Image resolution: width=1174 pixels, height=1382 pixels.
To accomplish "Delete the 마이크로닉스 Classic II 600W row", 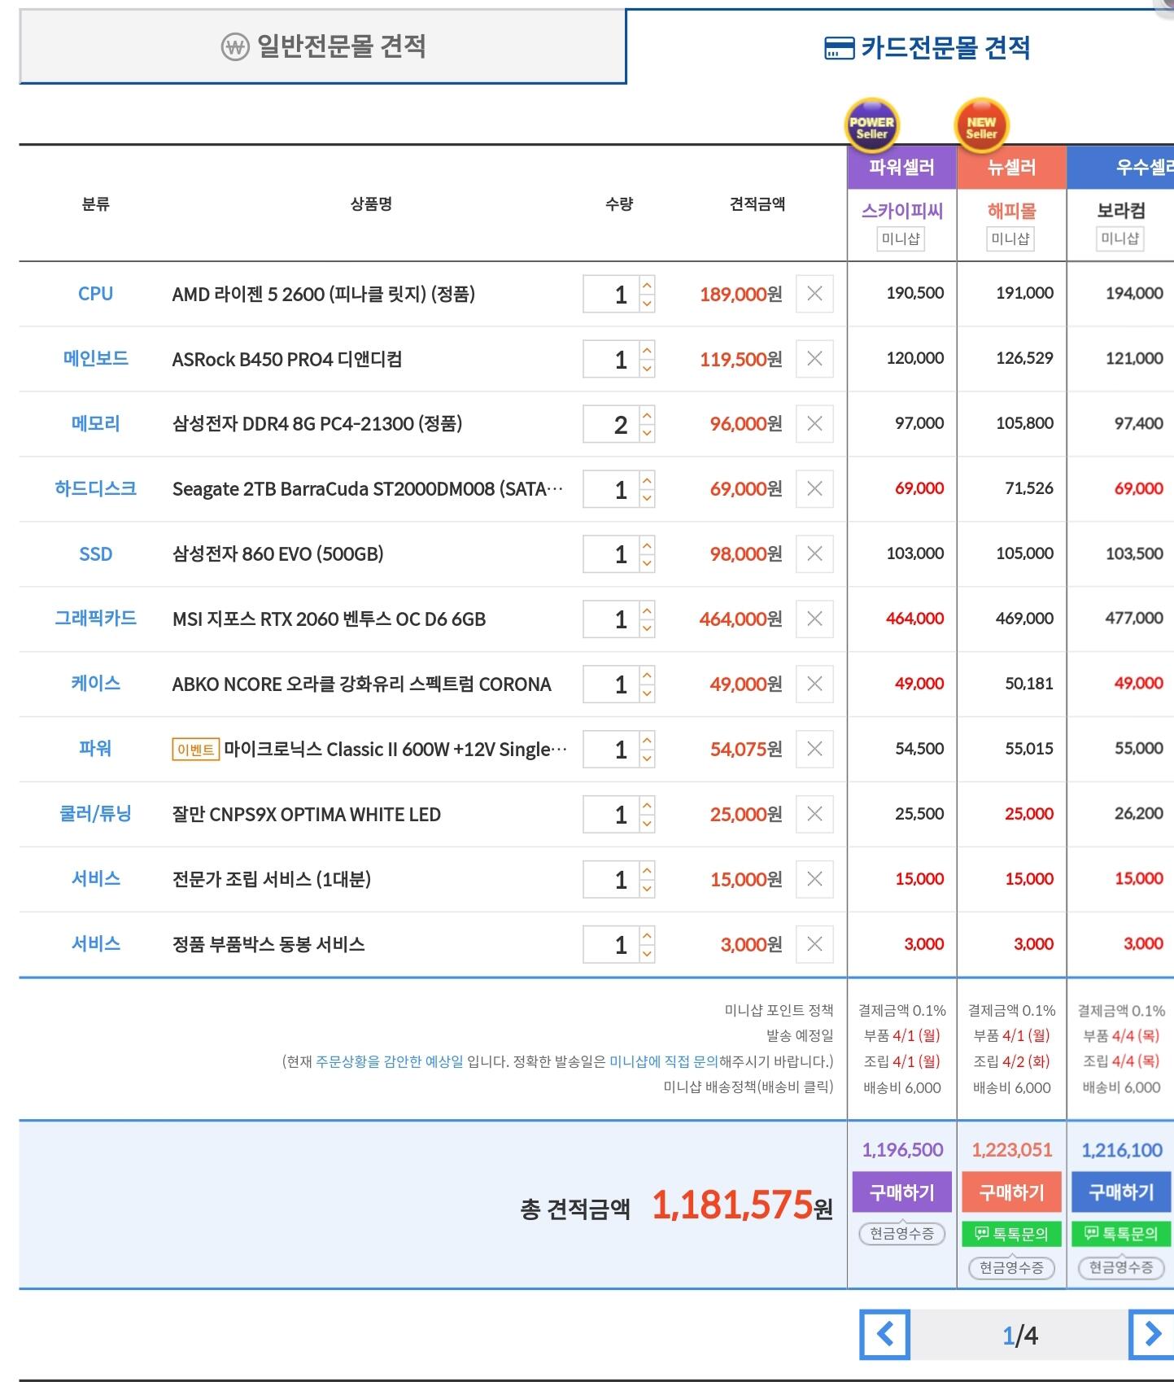I will 814,749.
